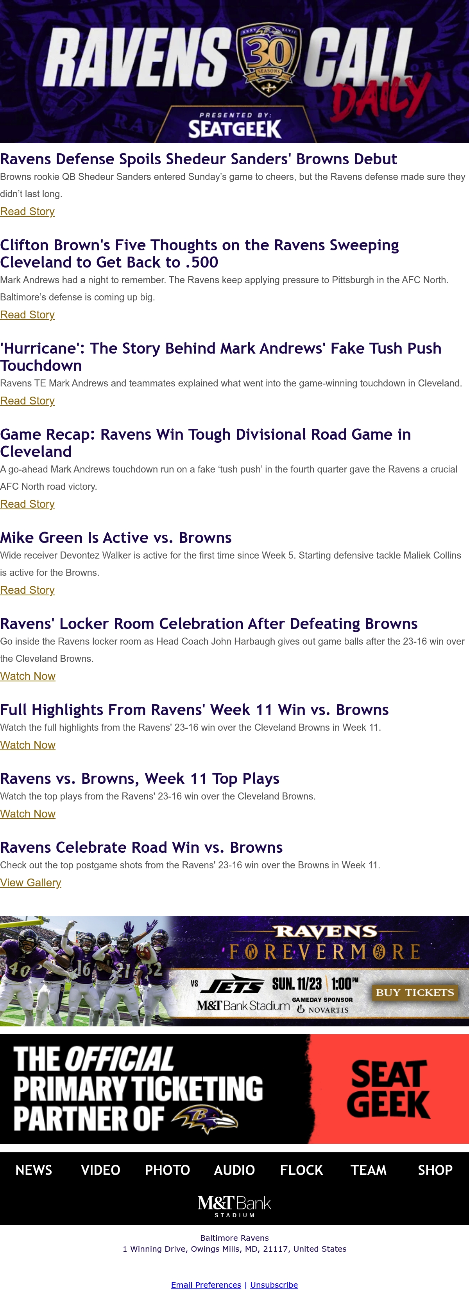
Task: Open the VIDEO footer menu item
Action: (100, 1170)
